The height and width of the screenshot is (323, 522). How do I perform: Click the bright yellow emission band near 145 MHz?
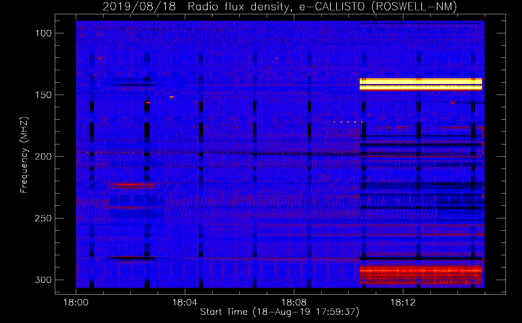[421, 84]
